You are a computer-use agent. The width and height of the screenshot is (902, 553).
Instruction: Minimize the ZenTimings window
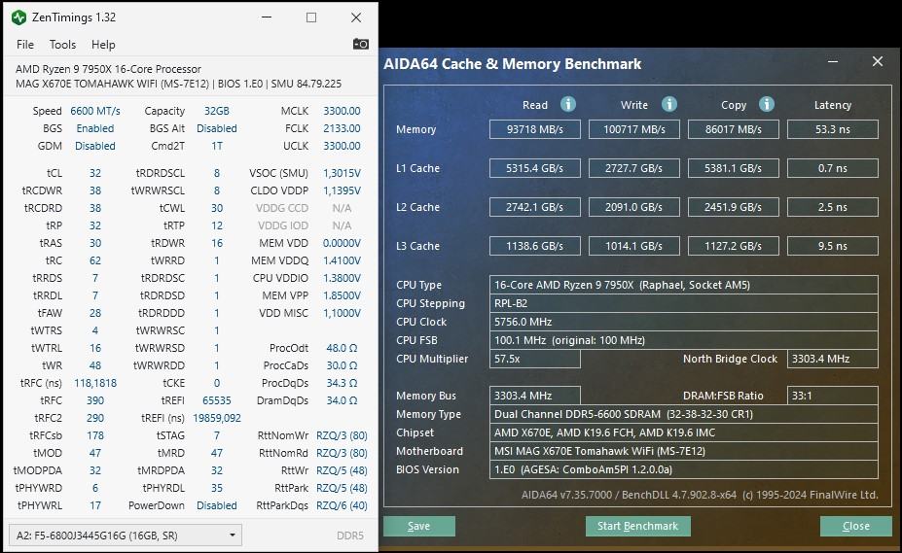[267, 17]
